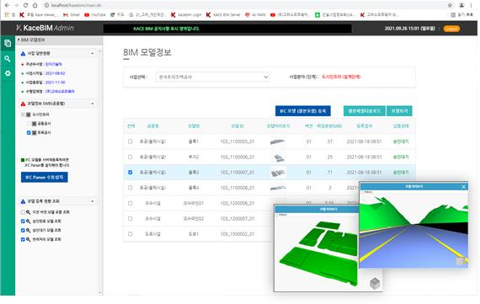
Task: Open the project selection dropdown
Action: click(x=212, y=77)
